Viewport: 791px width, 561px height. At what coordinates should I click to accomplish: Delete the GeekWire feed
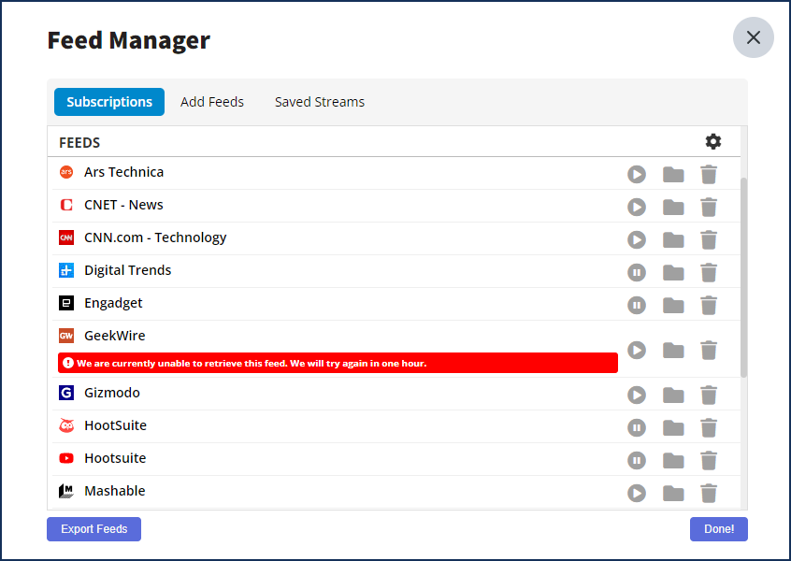[x=709, y=350]
